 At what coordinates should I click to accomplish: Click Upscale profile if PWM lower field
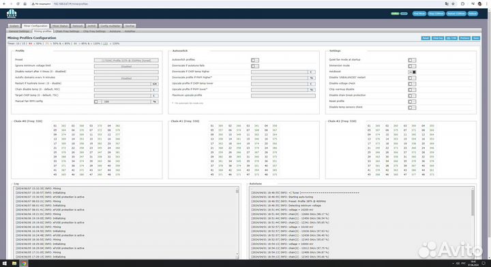(x=280, y=90)
